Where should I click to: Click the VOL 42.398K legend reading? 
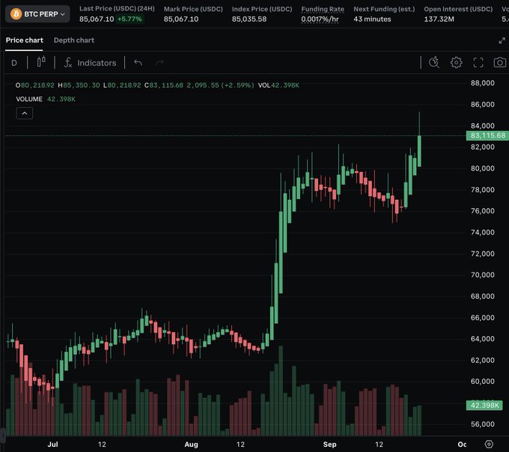[x=278, y=85]
